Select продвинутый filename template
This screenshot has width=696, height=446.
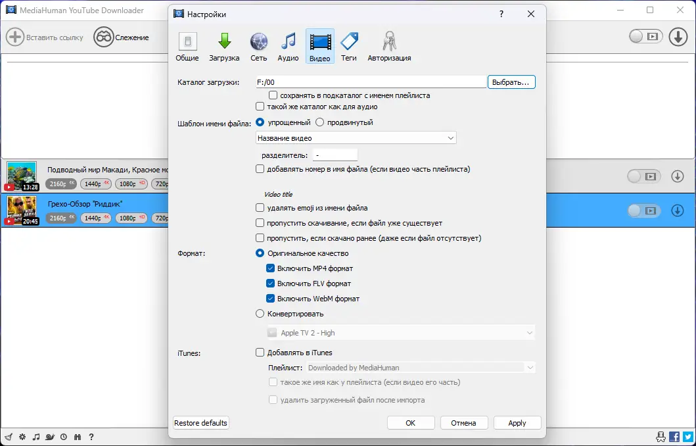[319, 122]
